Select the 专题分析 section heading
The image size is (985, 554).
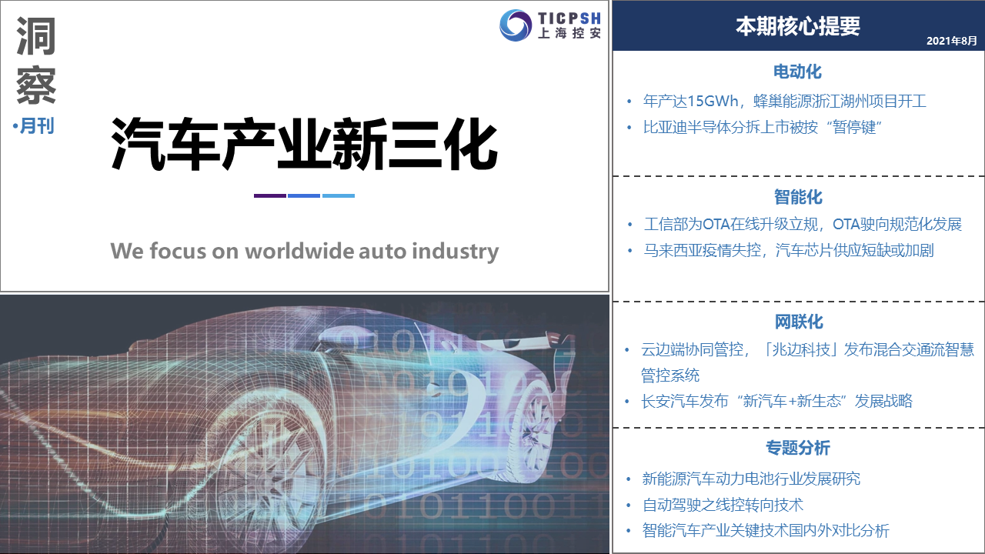[x=798, y=448]
